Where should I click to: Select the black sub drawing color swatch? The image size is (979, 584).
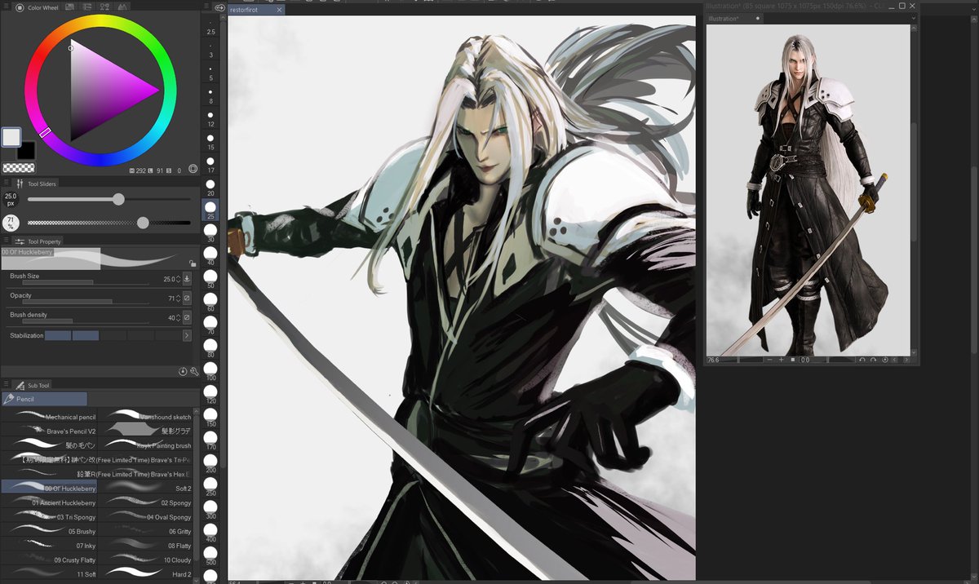26,150
